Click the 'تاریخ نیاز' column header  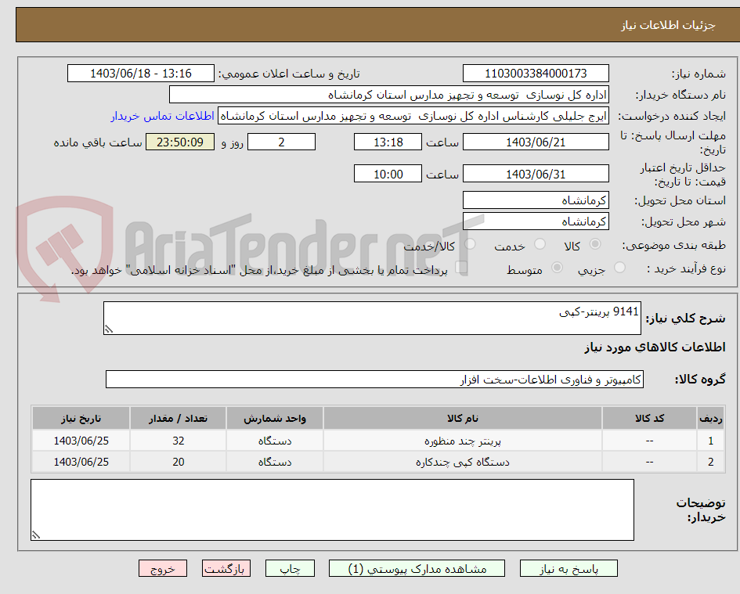(81, 419)
